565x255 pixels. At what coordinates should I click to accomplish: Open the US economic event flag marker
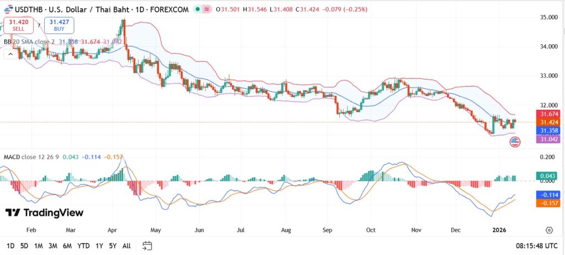pos(514,142)
